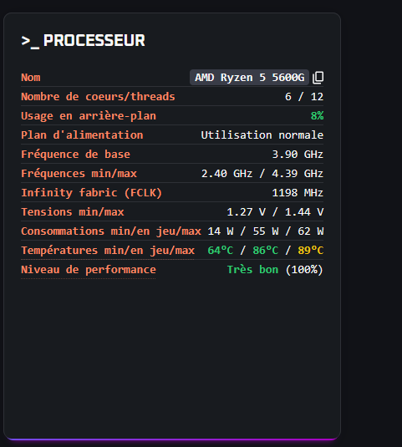Select the Fréquences min/max label
This screenshot has width=402, height=447.
tap(79, 174)
